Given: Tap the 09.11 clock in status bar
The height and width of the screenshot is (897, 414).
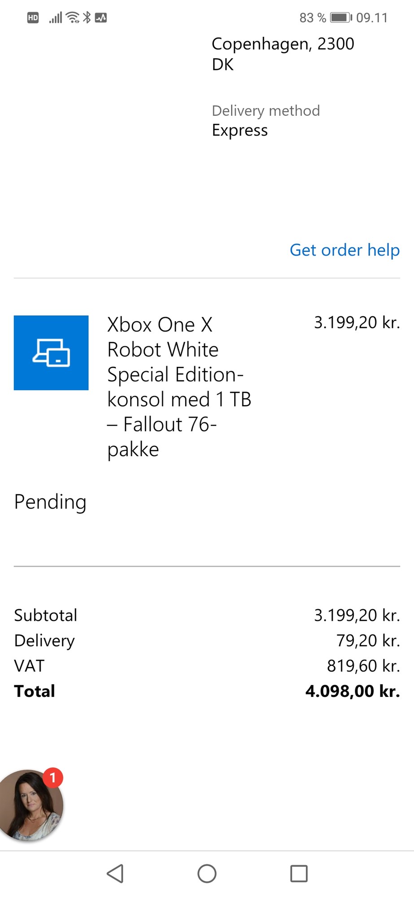Looking at the screenshot, I should pos(372,18).
